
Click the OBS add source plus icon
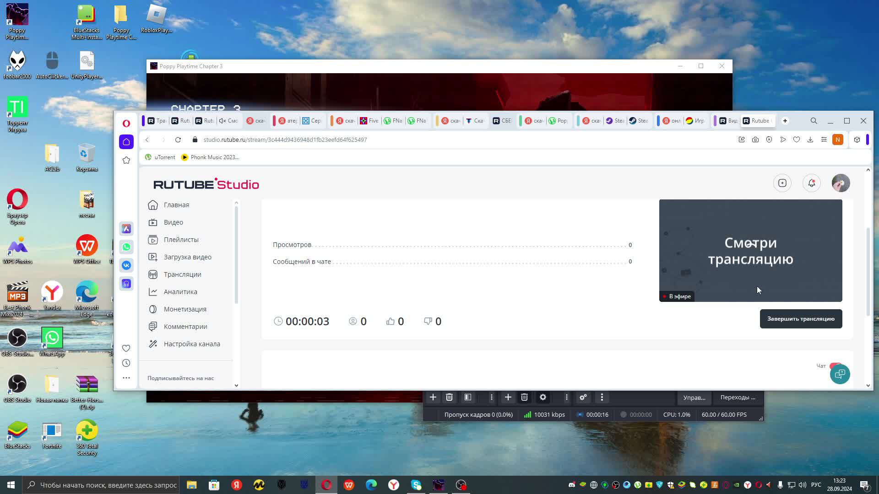(508, 397)
